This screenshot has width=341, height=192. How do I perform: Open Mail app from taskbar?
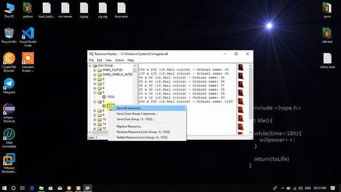60,188
